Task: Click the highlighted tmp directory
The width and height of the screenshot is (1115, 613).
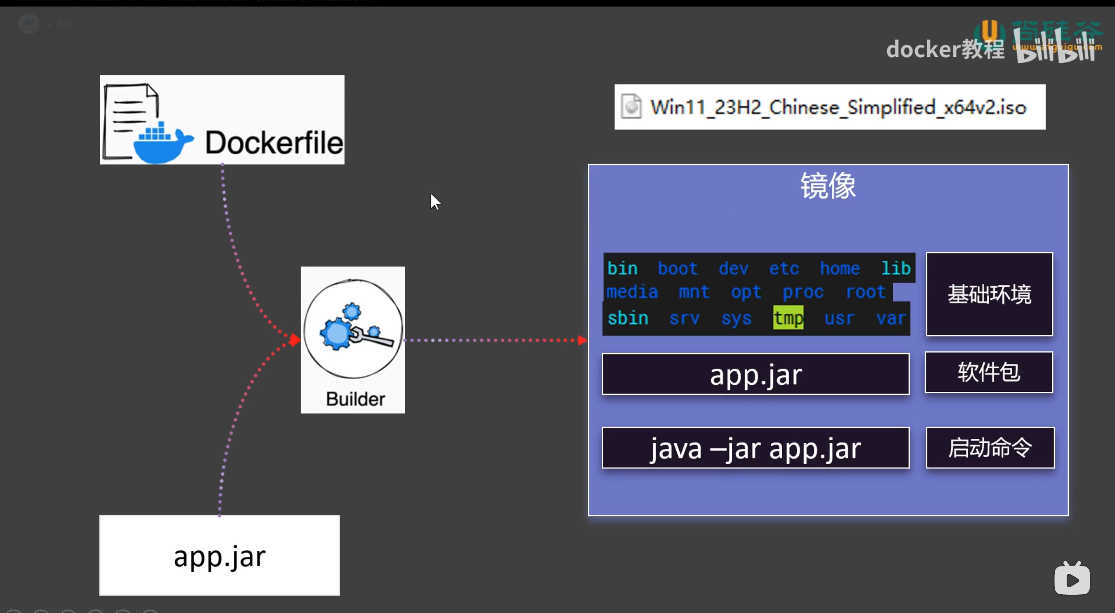Action: point(788,318)
